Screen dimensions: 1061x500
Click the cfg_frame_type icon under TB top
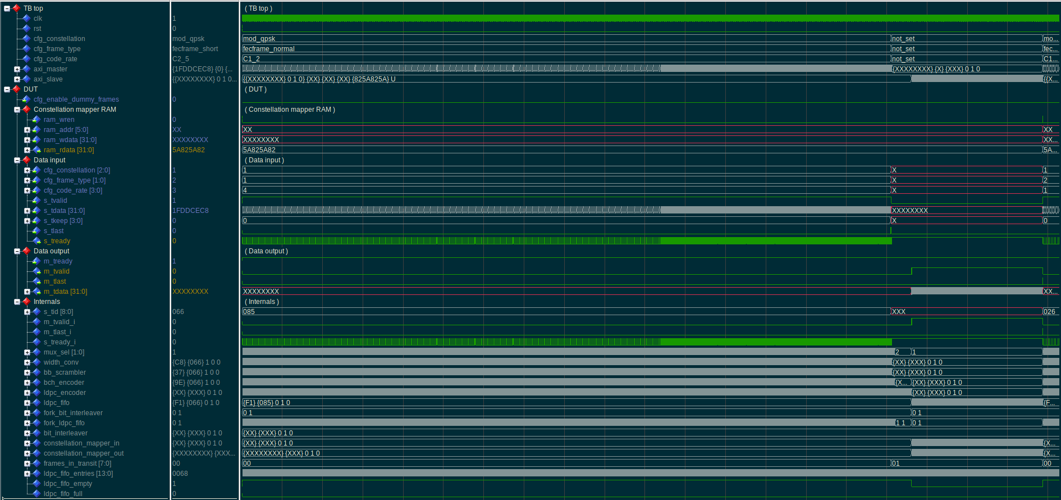pyautogui.click(x=26, y=49)
